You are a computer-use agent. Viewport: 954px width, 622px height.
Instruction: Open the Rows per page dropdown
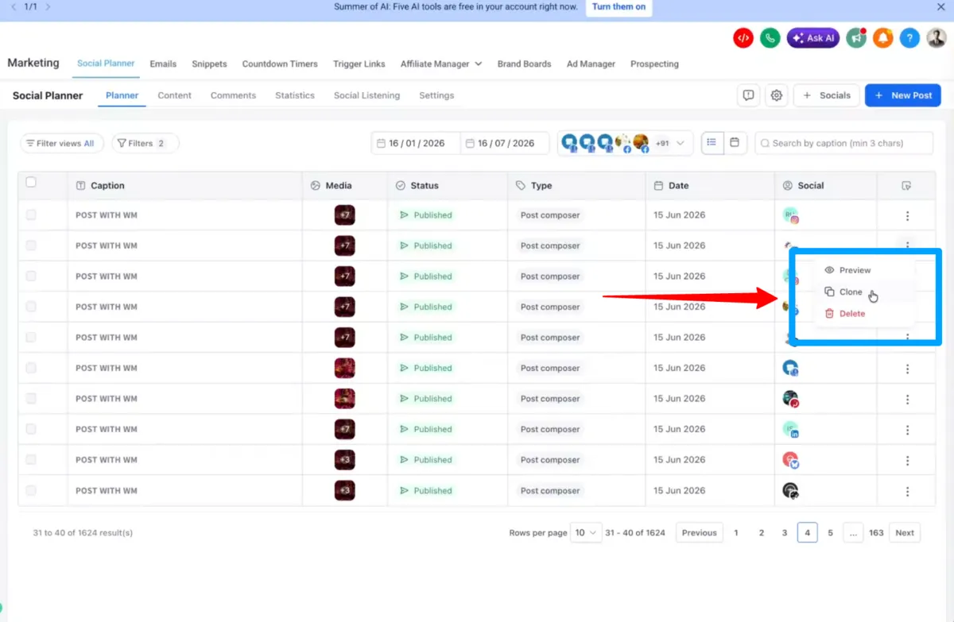coord(587,533)
